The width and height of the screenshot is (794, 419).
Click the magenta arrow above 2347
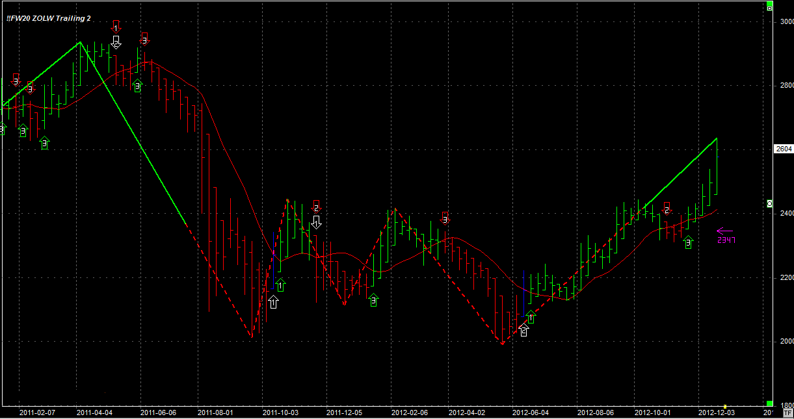724,230
